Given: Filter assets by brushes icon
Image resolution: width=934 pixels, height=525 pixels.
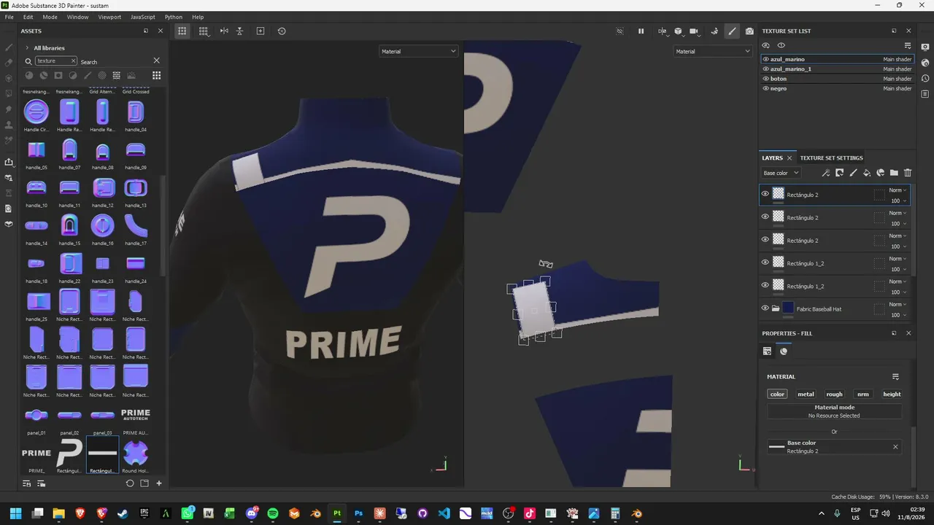Looking at the screenshot, I should (88, 75).
